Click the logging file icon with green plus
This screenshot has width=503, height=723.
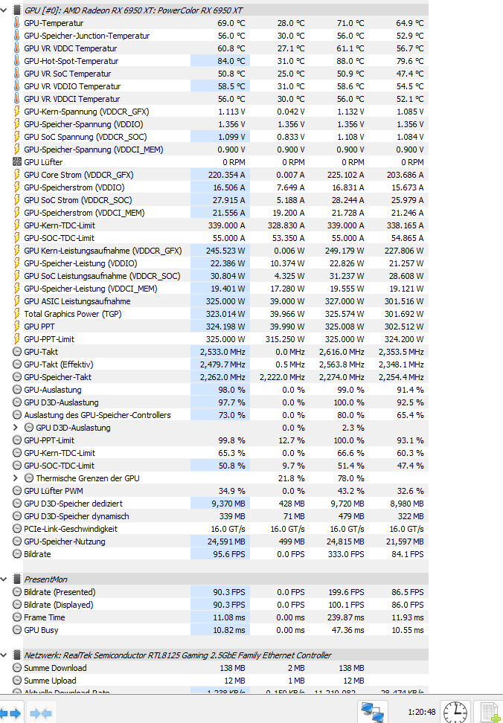coord(490,713)
